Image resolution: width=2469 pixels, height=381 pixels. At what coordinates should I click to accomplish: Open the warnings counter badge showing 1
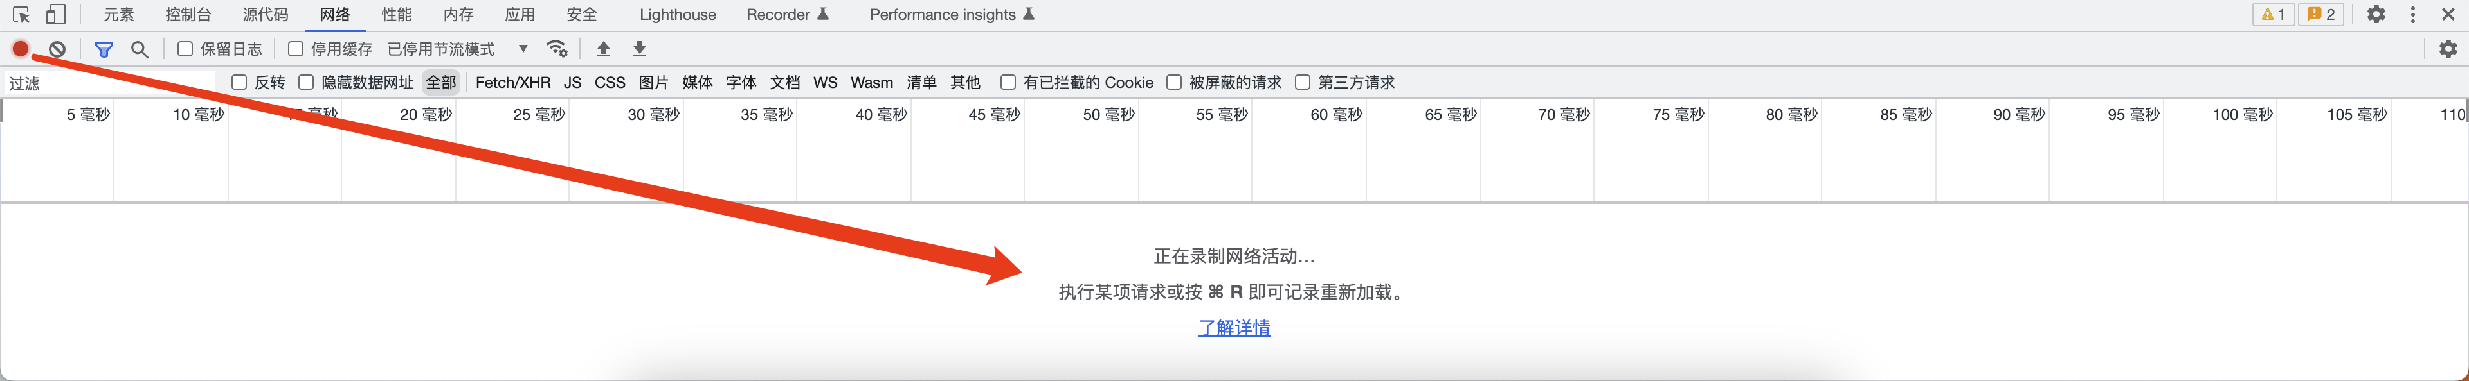(x=2272, y=14)
